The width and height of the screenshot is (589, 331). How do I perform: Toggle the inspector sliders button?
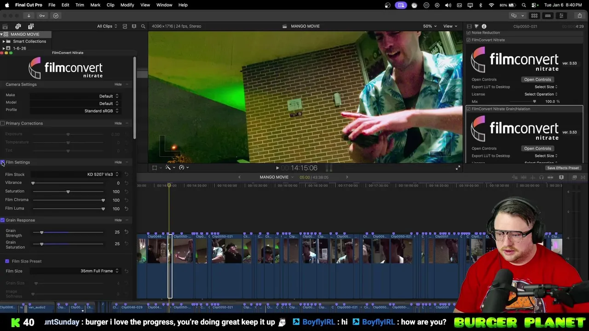[x=561, y=16]
